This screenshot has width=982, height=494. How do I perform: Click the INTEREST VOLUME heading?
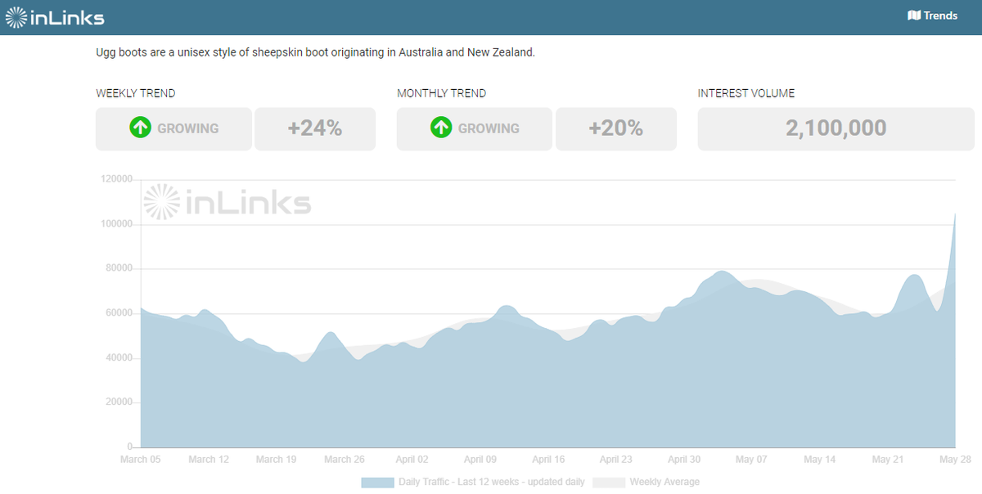746,93
